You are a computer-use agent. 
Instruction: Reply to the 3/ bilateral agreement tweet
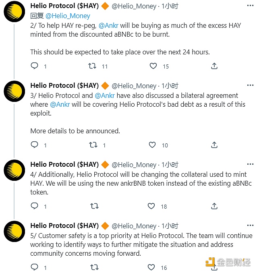click(x=35, y=145)
